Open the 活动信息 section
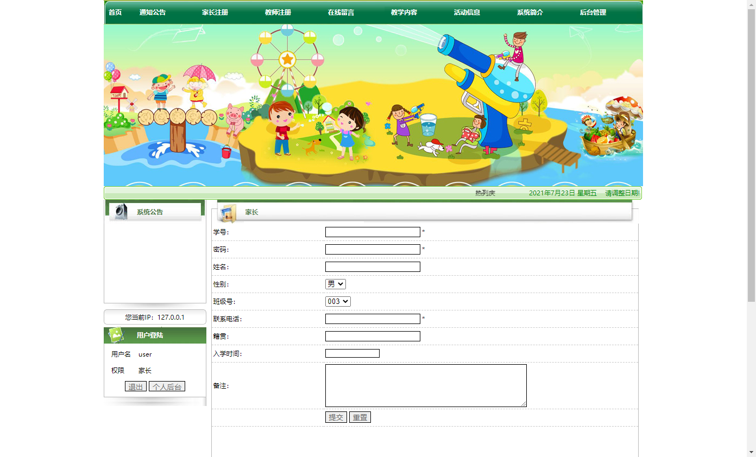 tap(467, 12)
